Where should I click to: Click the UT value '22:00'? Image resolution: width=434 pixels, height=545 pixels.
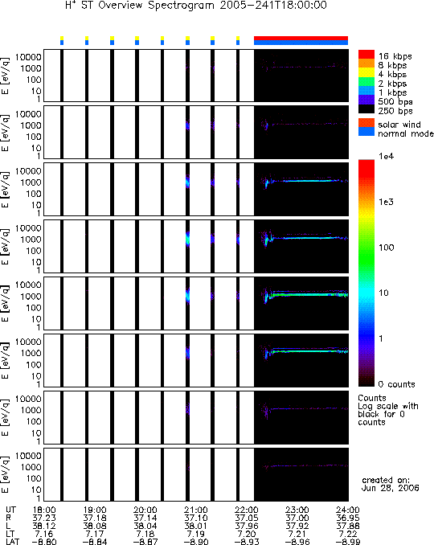[x=247, y=510]
